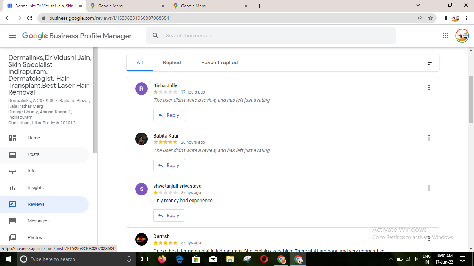Open the Messages sidebar icon

click(12, 221)
